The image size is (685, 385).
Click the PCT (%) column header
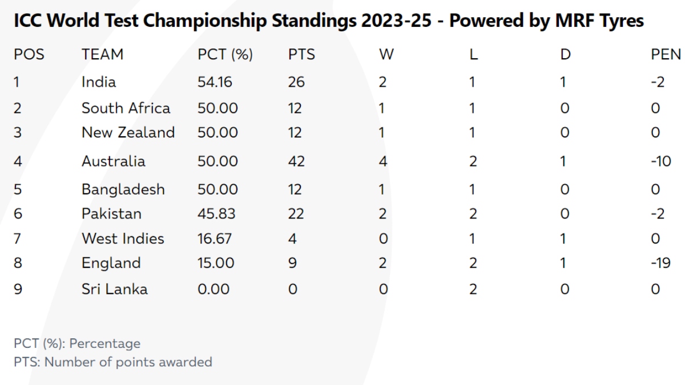(225, 55)
